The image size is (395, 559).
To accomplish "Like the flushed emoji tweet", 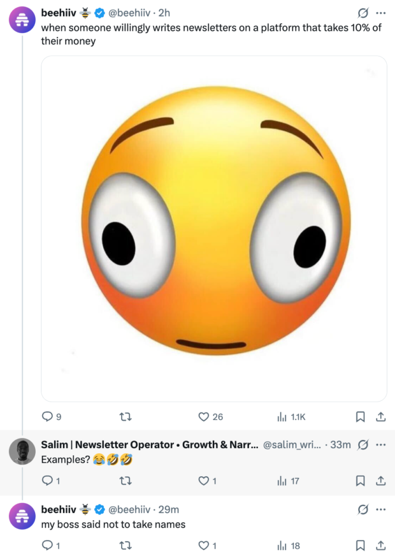I will tap(205, 416).
